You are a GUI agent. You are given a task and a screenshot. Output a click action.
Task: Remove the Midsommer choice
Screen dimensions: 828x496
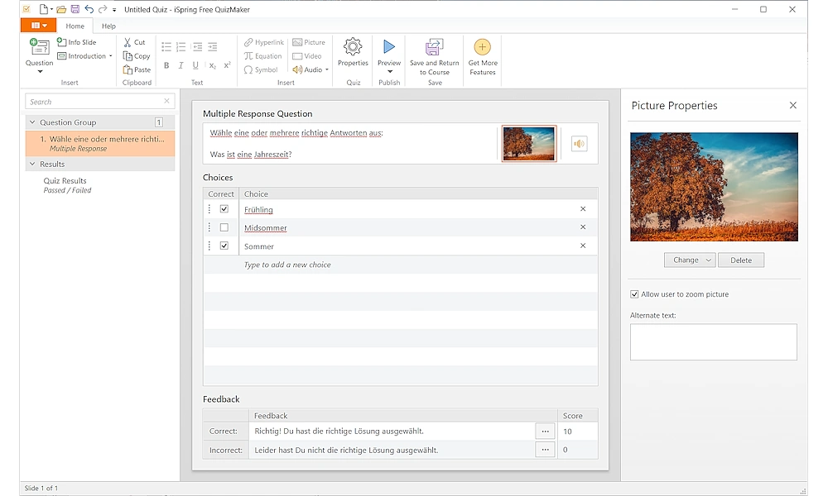pos(583,227)
